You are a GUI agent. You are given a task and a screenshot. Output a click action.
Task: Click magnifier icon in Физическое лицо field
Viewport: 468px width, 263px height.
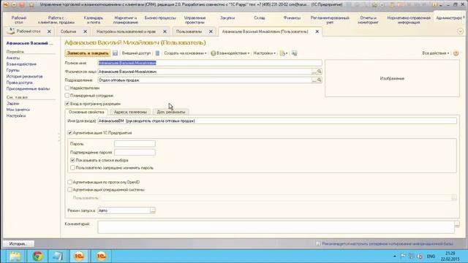pos(320,72)
